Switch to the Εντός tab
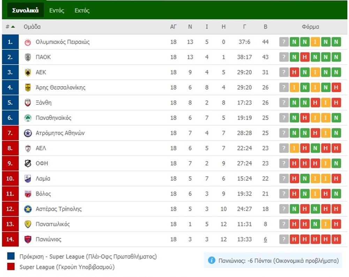The height and width of the screenshot is (277, 349). pos(56,10)
